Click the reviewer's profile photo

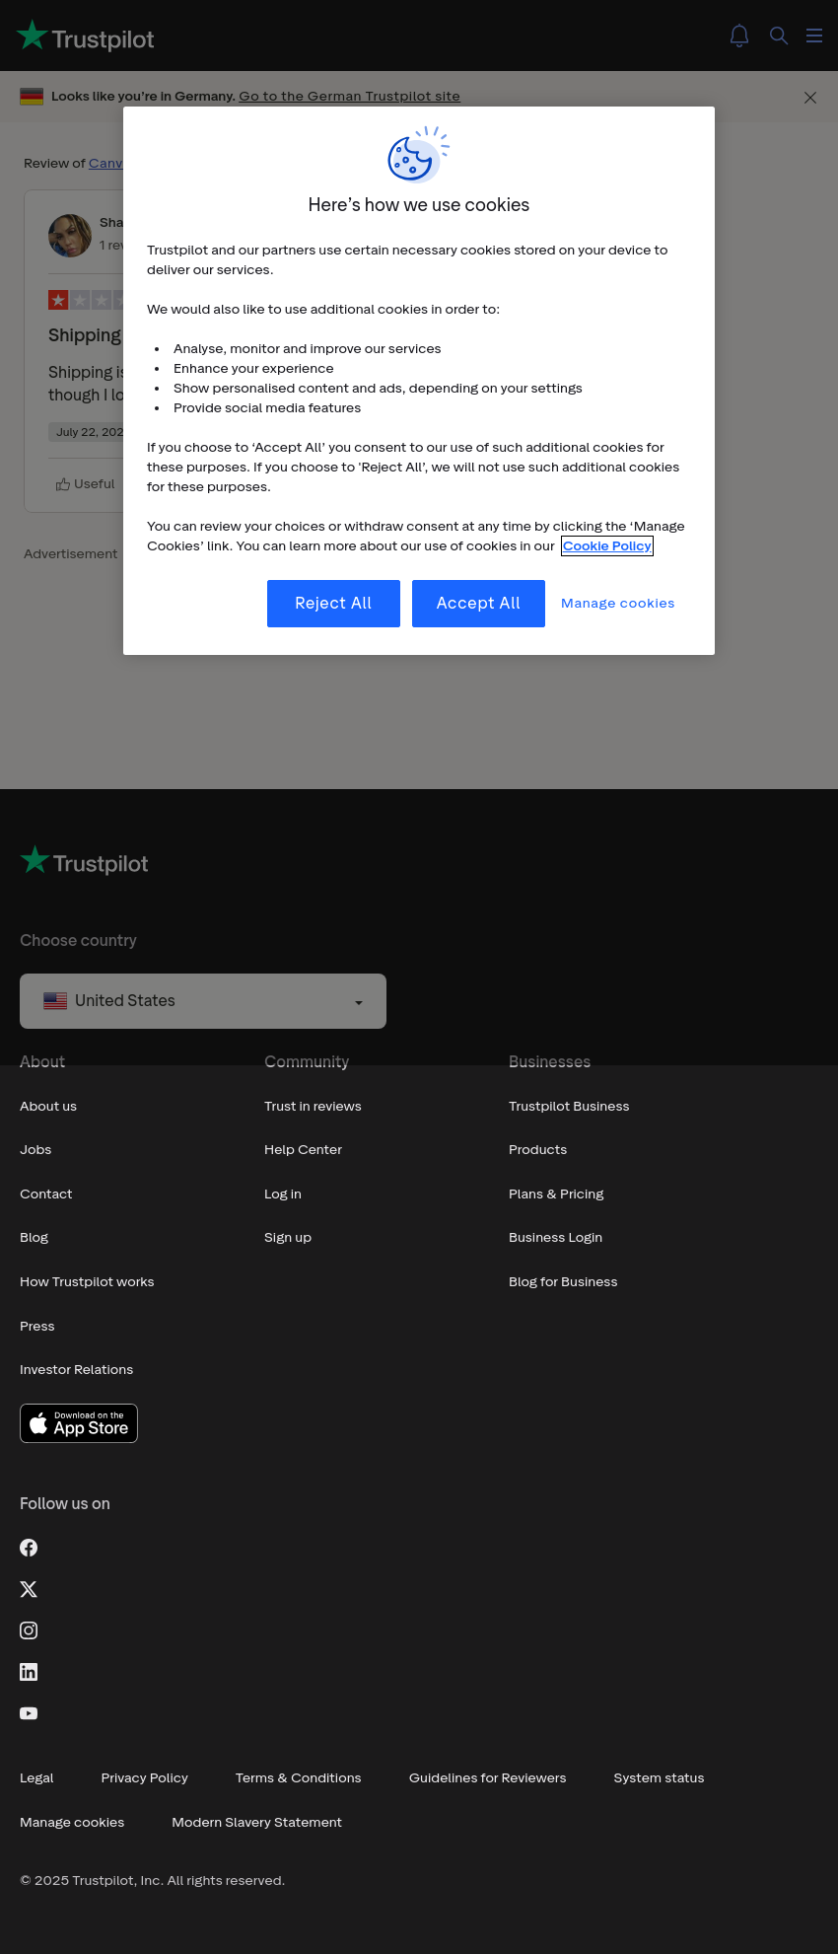tap(70, 236)
